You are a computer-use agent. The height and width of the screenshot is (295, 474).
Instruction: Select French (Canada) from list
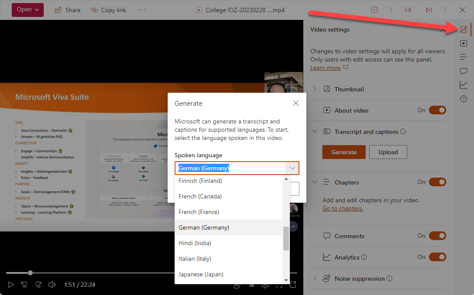228,197
